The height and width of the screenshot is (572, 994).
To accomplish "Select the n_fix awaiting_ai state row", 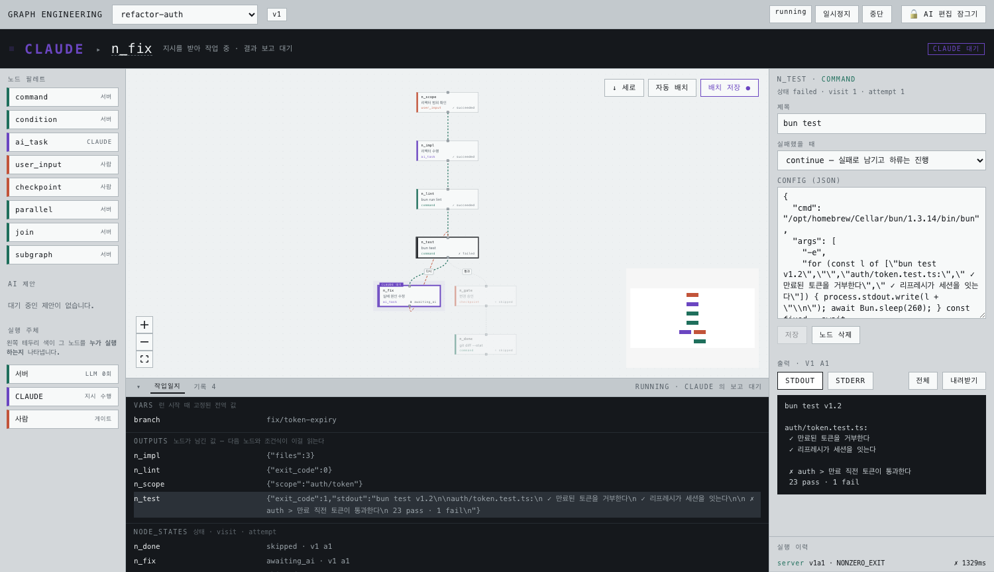I will coord(447,561).
